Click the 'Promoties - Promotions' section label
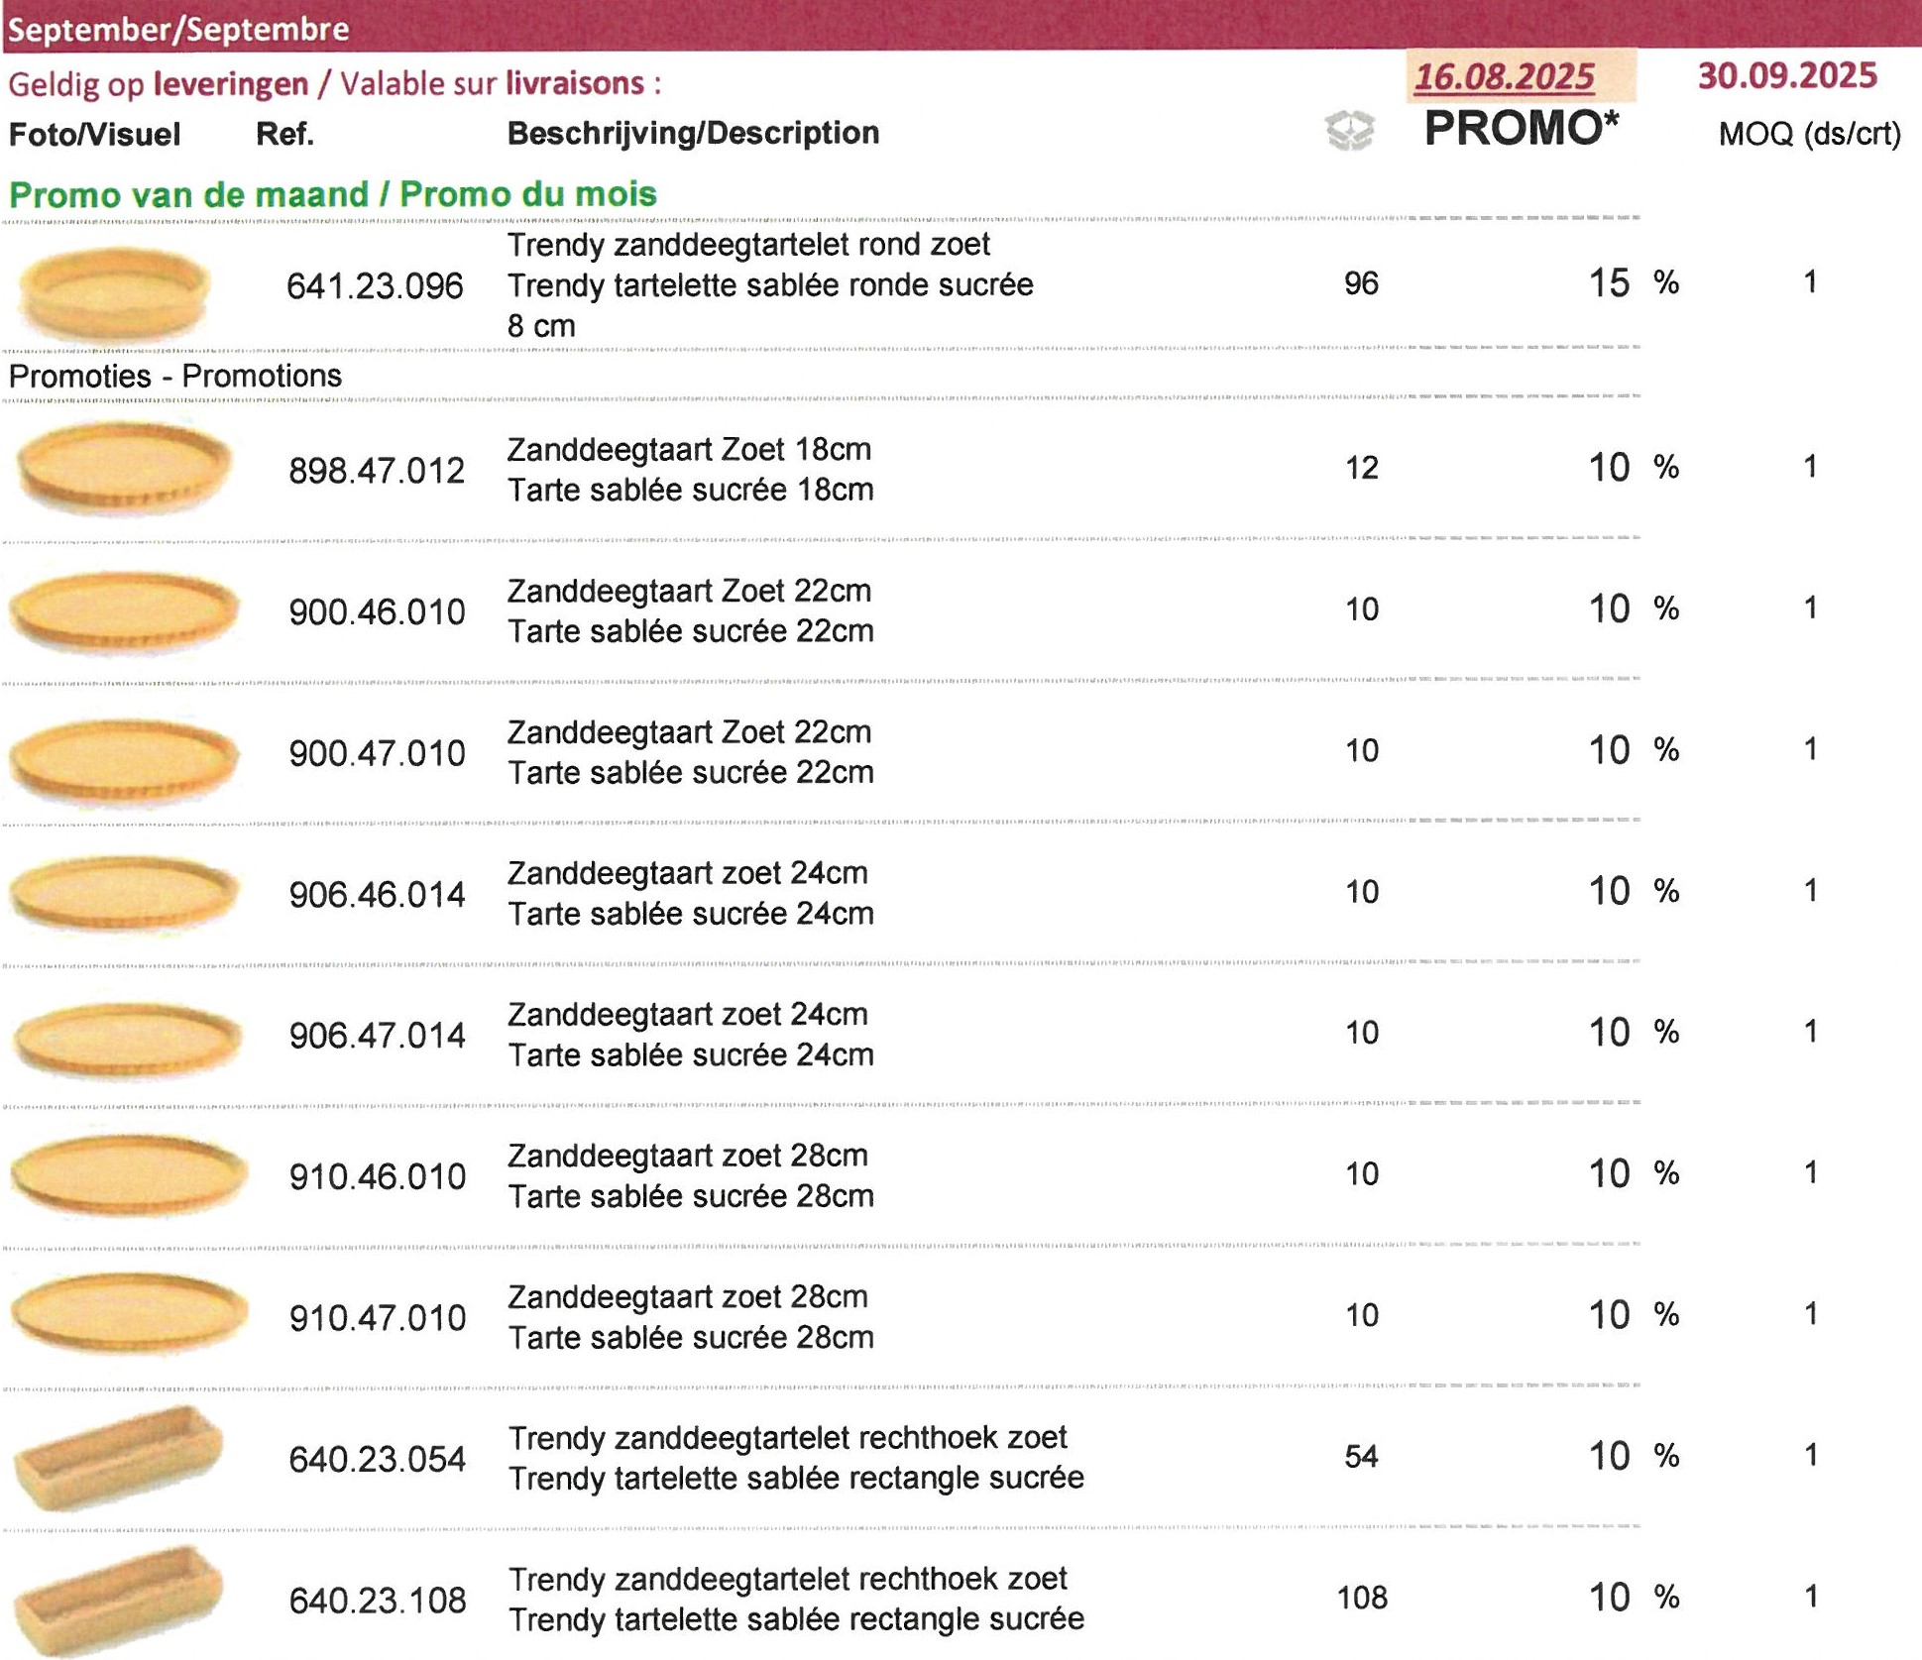Image resolution: width=1922 pixels, height=1660 pixels. (174, 376)
